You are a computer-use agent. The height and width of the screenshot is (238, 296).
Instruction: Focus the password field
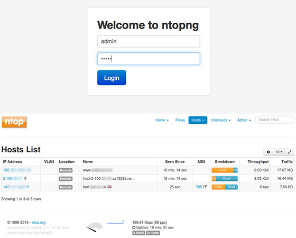click(x=149, y=59)
